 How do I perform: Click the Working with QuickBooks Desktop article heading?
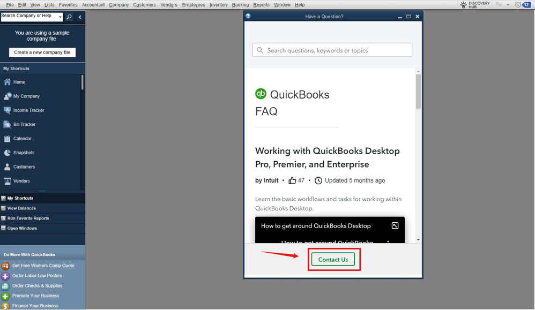328,157
